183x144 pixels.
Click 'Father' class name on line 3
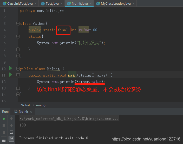[x=39, y=24]
